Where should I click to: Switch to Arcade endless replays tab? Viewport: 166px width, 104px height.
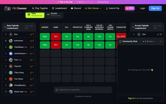click(x=54, y=15)
